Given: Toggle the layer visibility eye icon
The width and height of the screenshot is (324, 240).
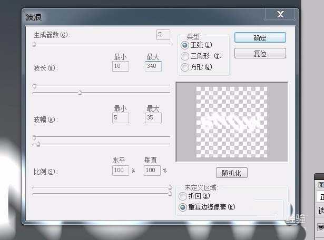Looking at the screenshot, I should pyautogui.click(x=320, y=227).
